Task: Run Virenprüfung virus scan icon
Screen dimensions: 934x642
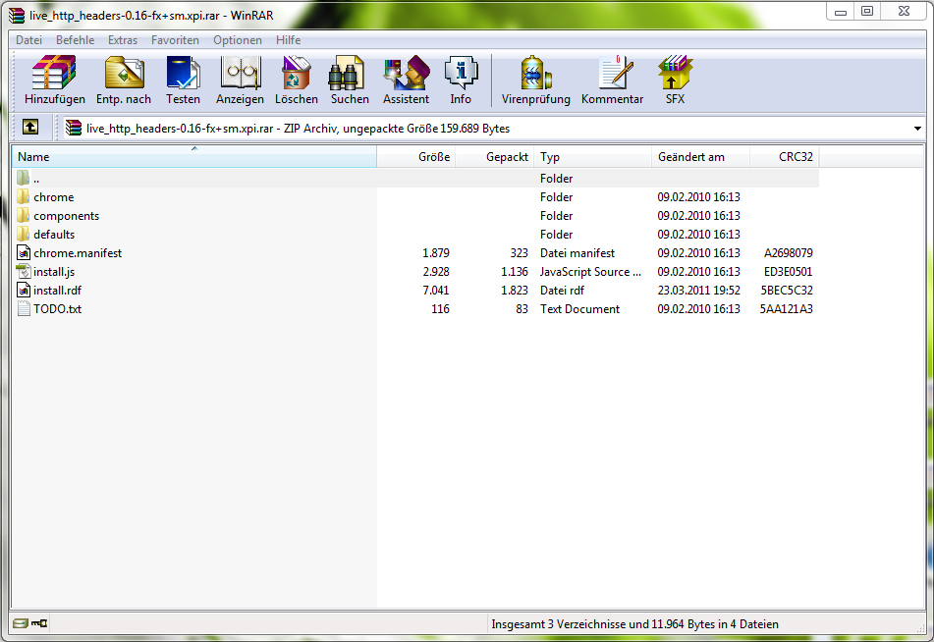Action: 535,73
